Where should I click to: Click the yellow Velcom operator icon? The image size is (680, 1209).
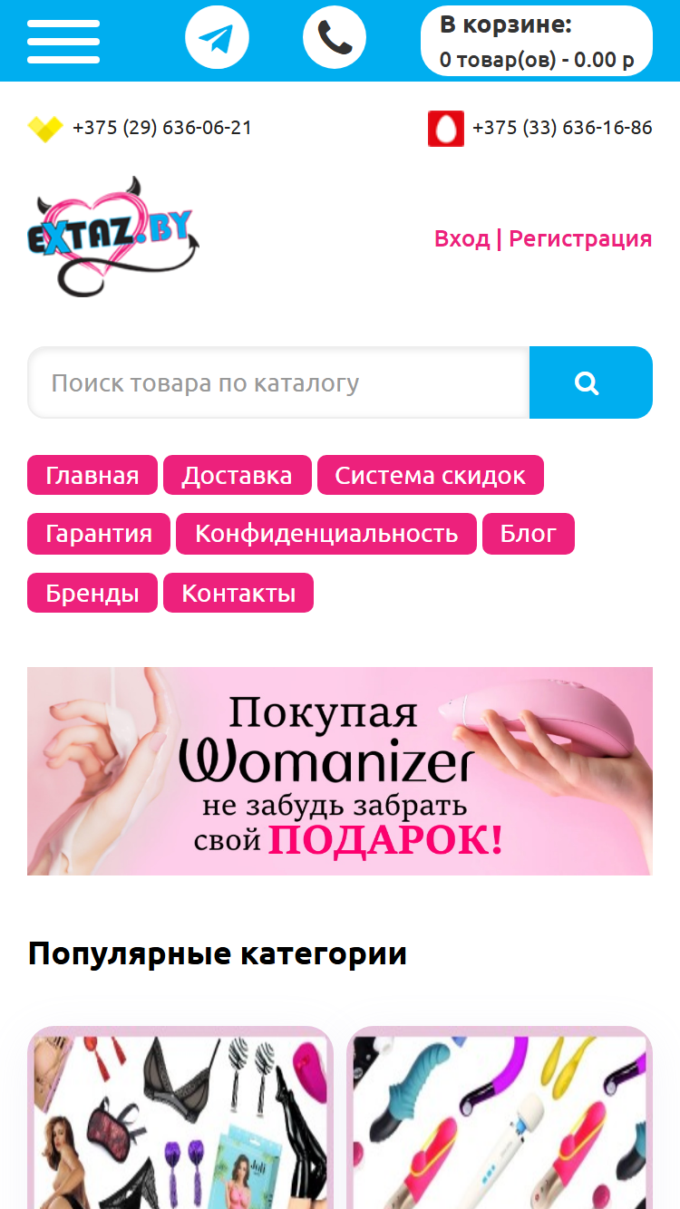[x=44, y=129]
